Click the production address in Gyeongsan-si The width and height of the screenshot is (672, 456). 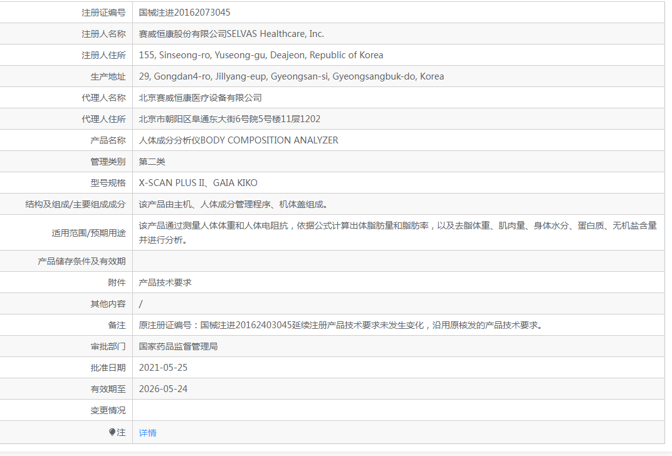point(291,76)
